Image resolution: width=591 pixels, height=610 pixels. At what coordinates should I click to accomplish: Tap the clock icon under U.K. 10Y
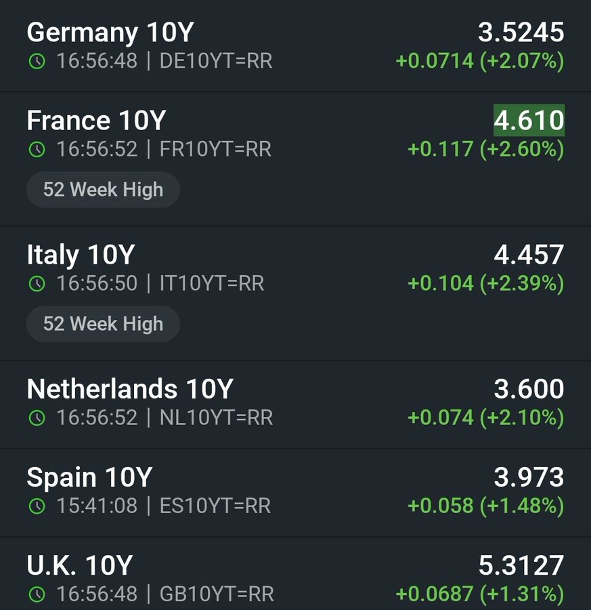(37, 594)
